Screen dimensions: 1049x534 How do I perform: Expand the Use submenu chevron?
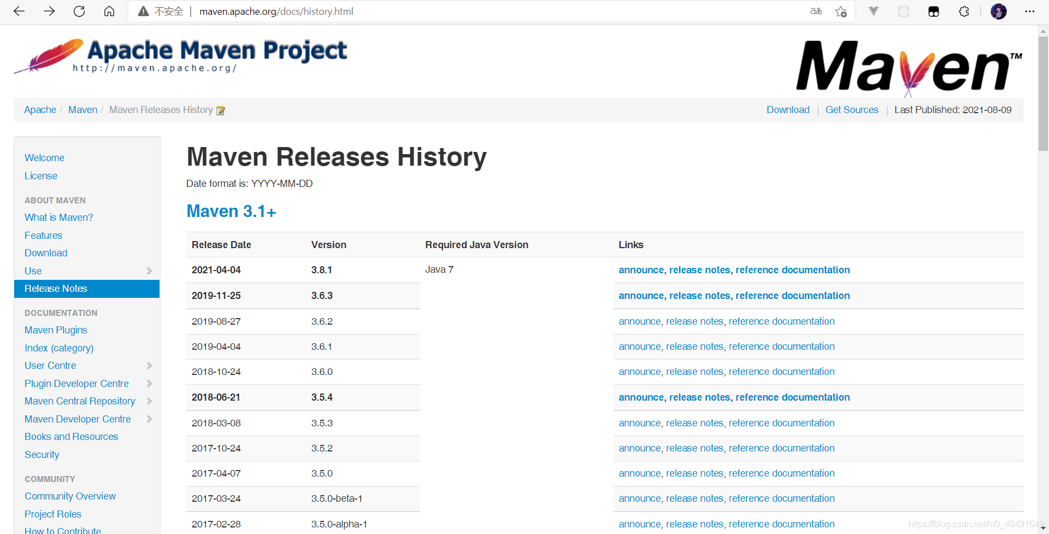point(149,271)
